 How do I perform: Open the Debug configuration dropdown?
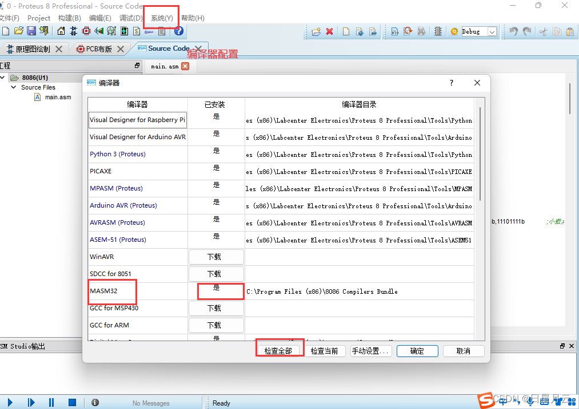492,32
